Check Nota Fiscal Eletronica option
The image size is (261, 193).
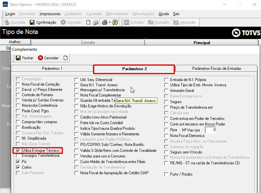click(166, 136)
